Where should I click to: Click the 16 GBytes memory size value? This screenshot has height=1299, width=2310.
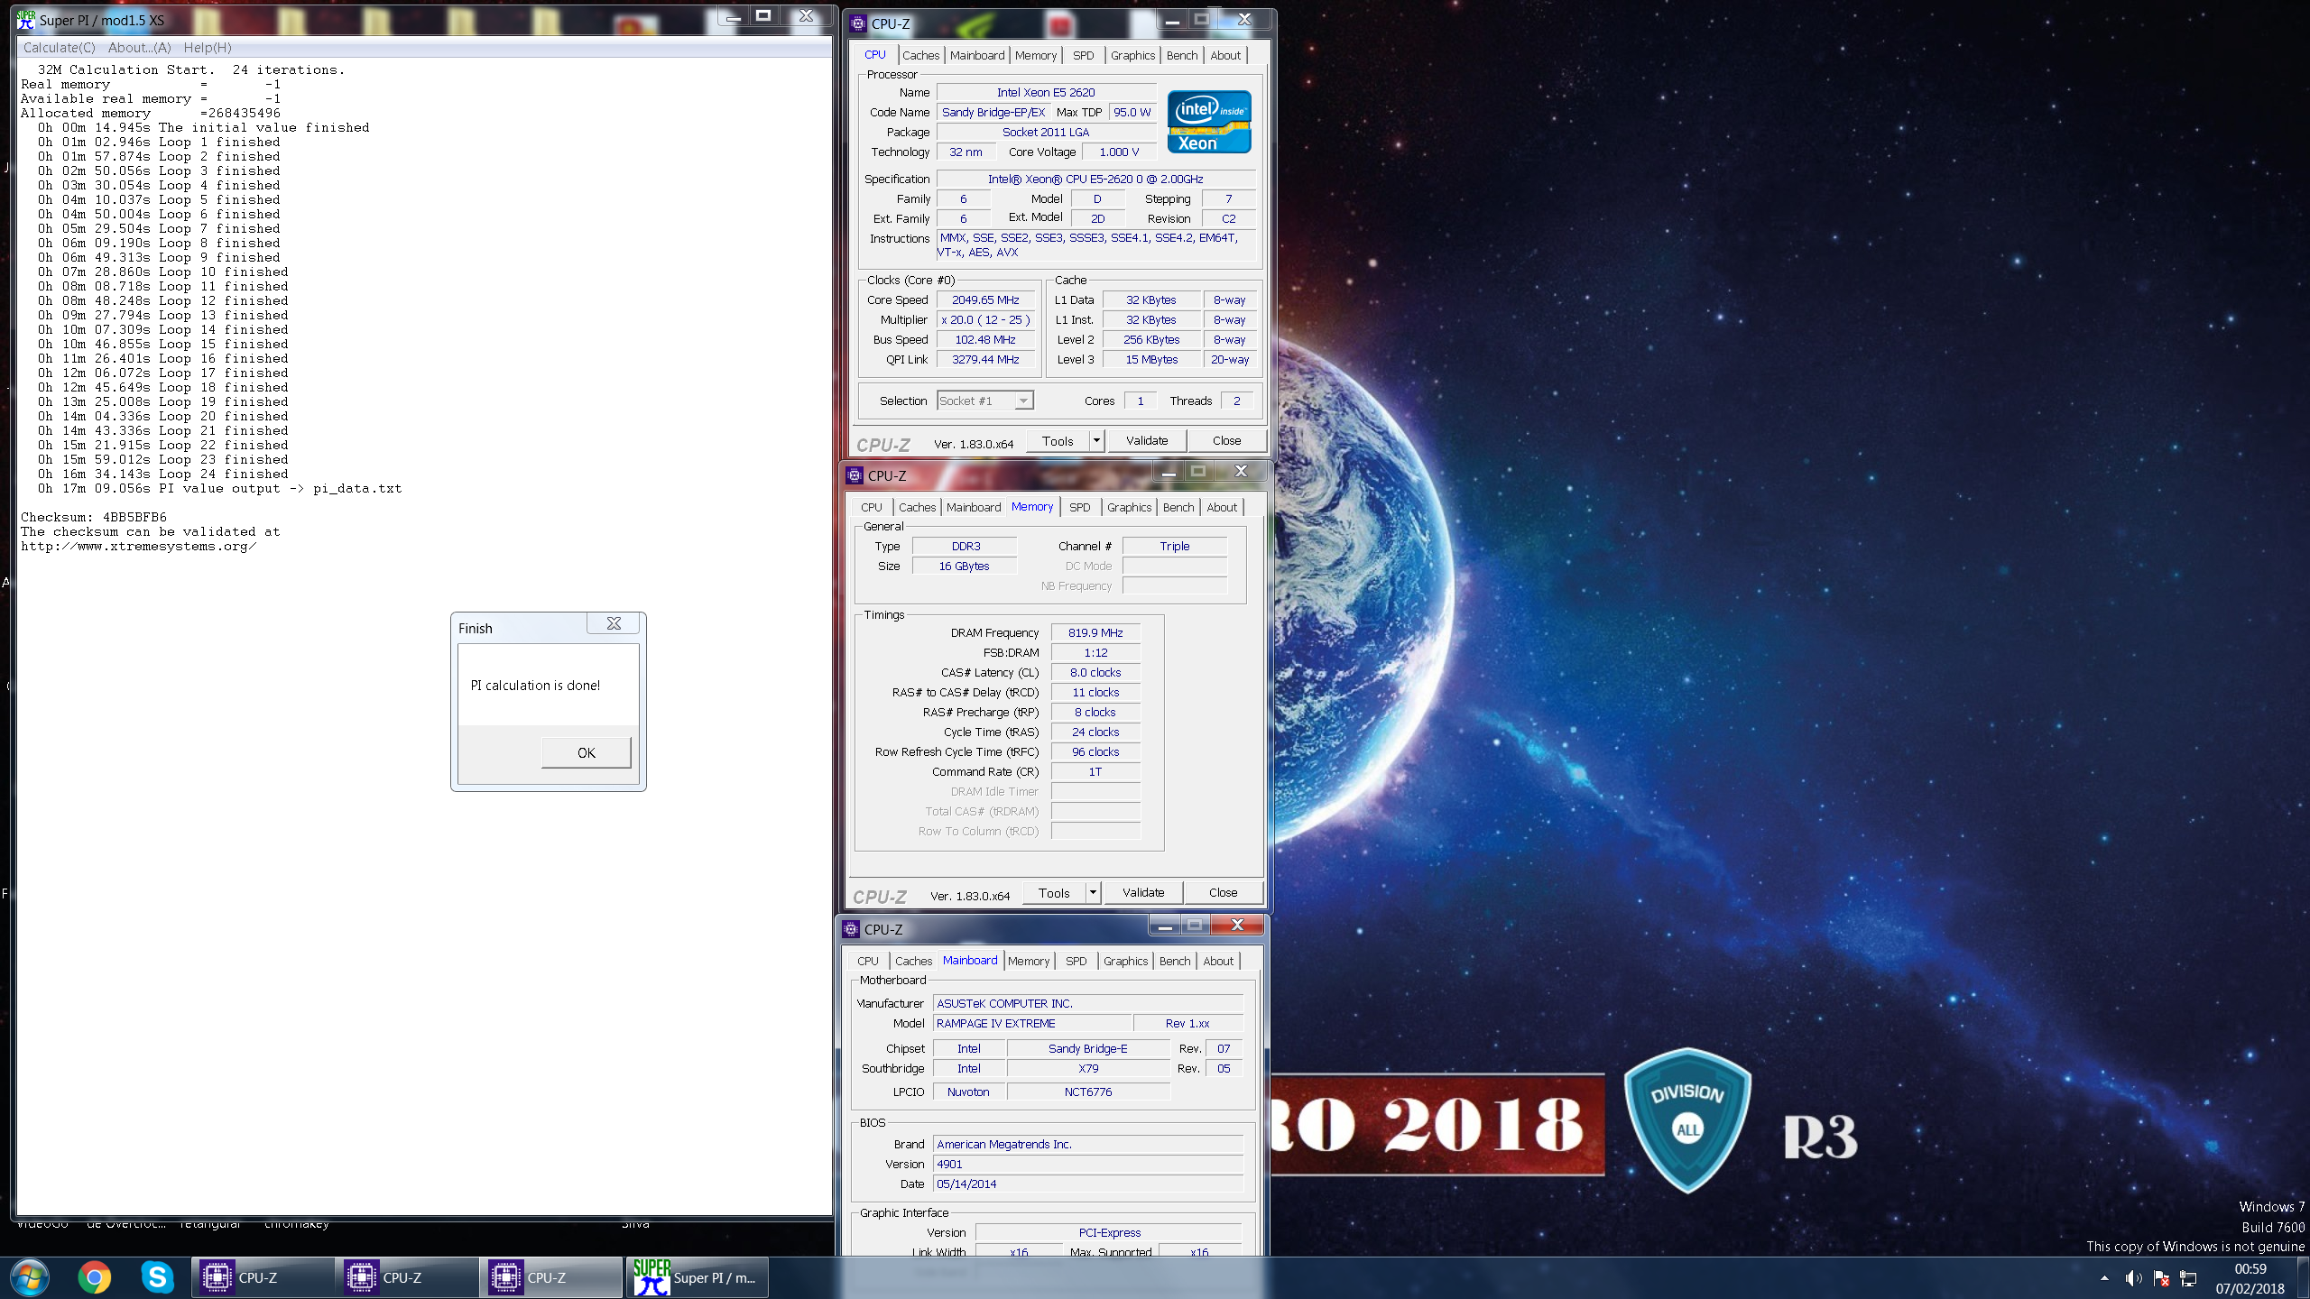(x=964, y=567)
